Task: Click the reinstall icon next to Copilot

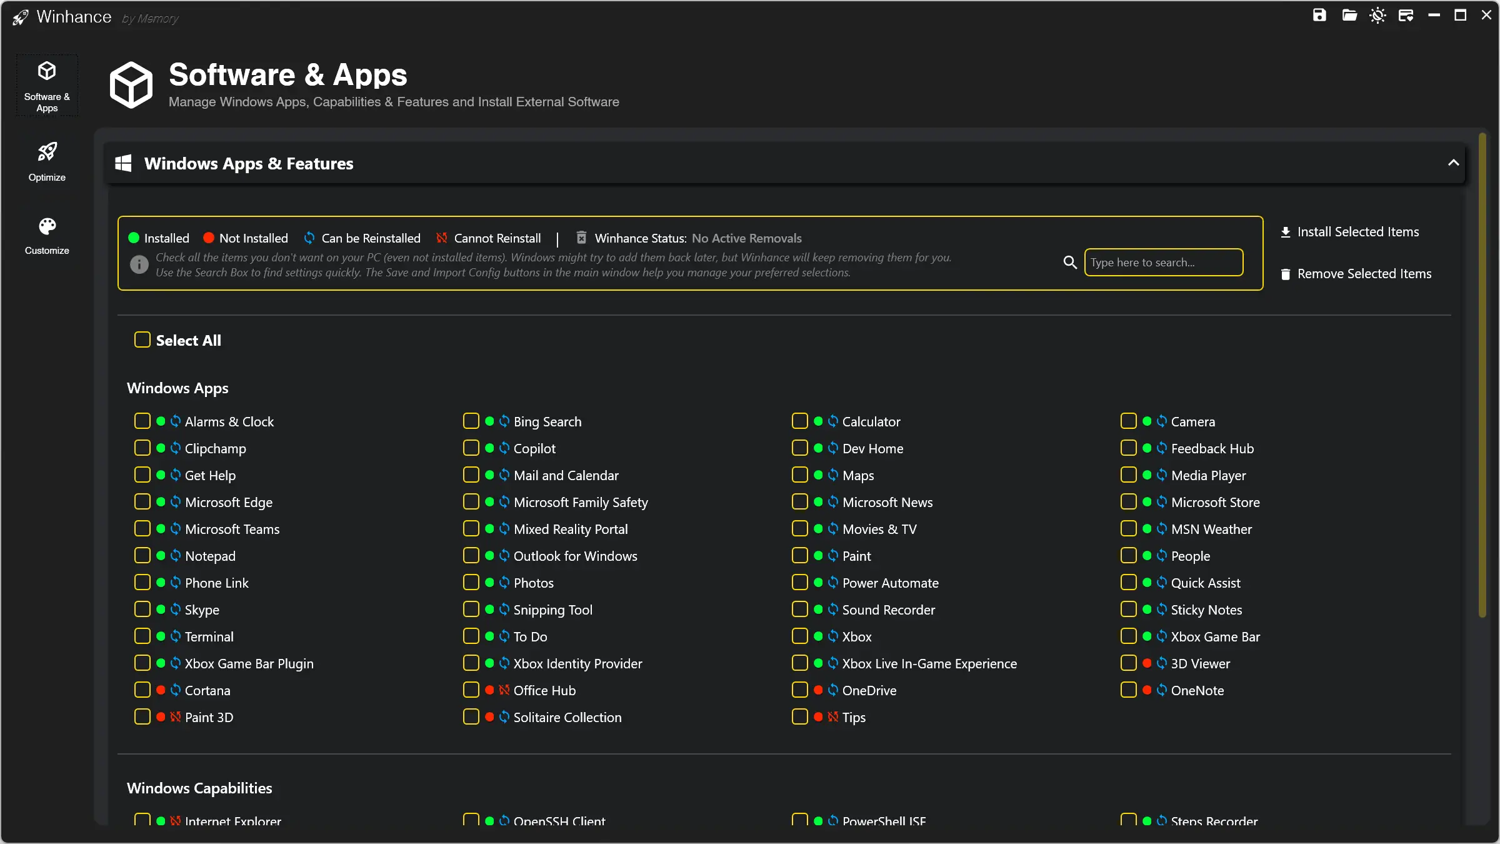Action: tap(504, 448)
